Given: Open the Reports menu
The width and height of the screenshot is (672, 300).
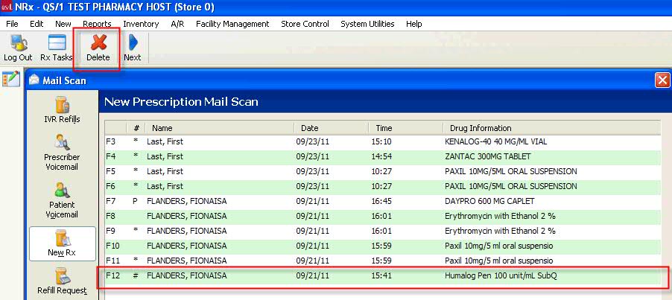Looking at the screenshot, I should [x=98, y=24].
